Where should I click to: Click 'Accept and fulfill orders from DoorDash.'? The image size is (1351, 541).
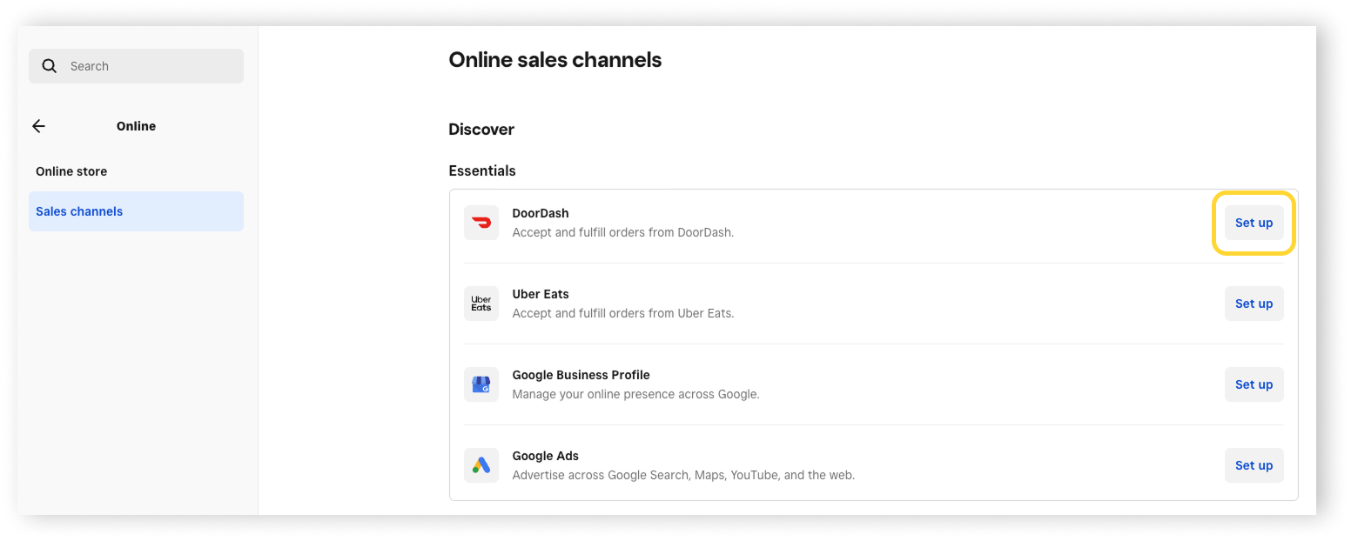(623, 232)
